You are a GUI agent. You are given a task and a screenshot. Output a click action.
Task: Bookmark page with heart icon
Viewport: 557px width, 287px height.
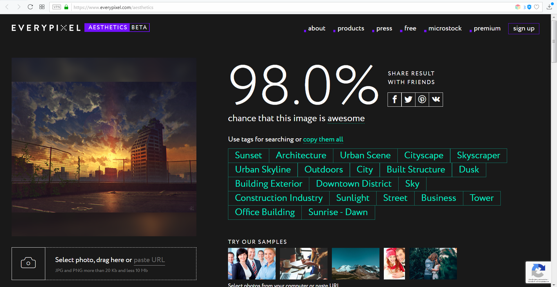(537, 7)
